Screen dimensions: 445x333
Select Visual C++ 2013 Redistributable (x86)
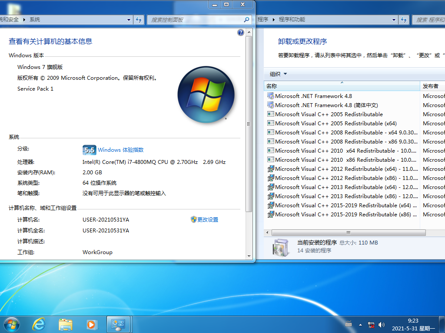[x=342, y=196]
